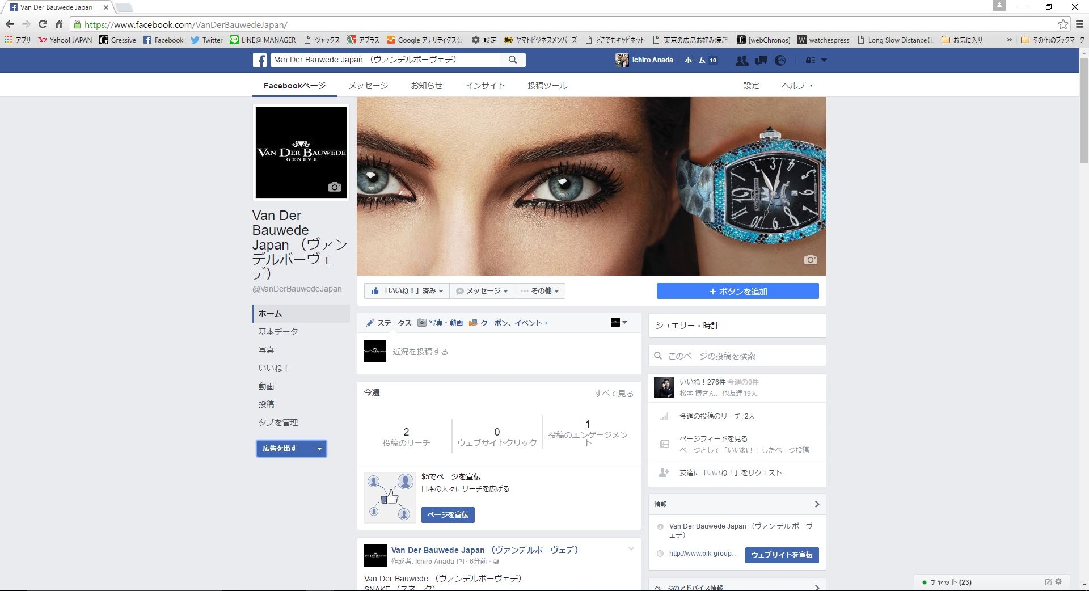Click the ボタンを追加 button
1089x591 pixels.
(737, 291)
